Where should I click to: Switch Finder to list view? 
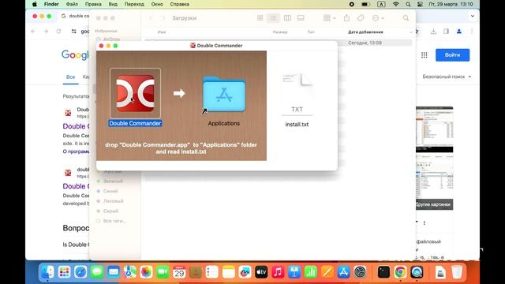point(273,18)
